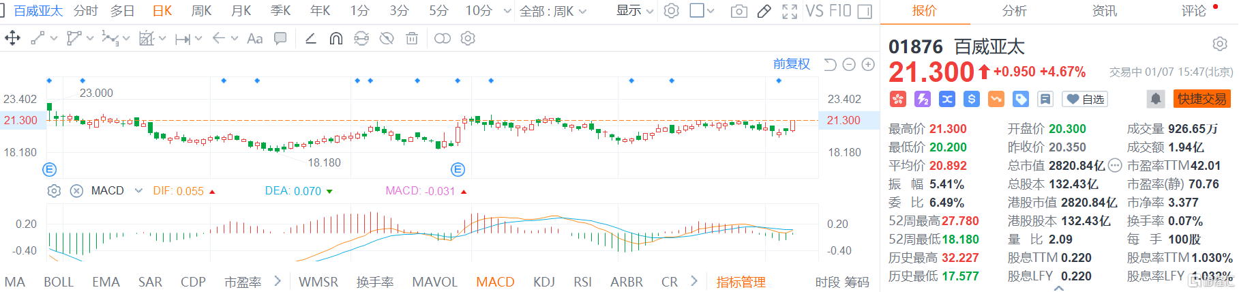The width and height of the screenshot is (1239, 292).
Task: Open the 显示 display dropdown
Action: tap(634, 11)
